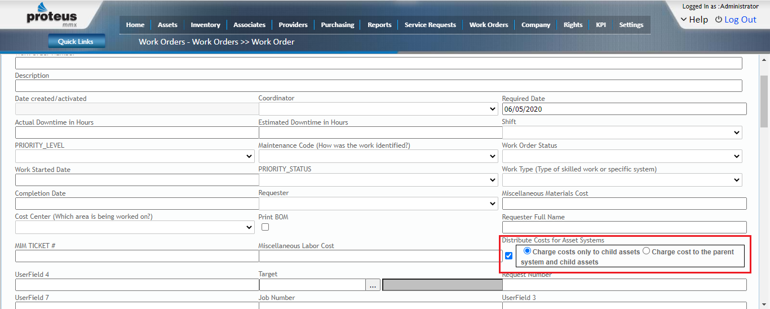The width and height of the screenshot is (770, 309).
Task: Open the Purchasing menu
Action: click(x=338, y=25)
